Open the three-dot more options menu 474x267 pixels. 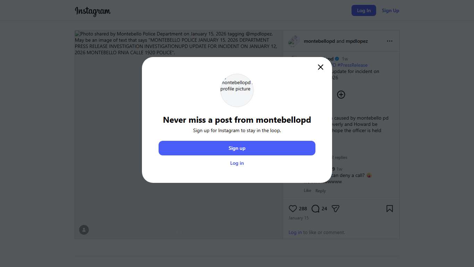pos(390,41)
